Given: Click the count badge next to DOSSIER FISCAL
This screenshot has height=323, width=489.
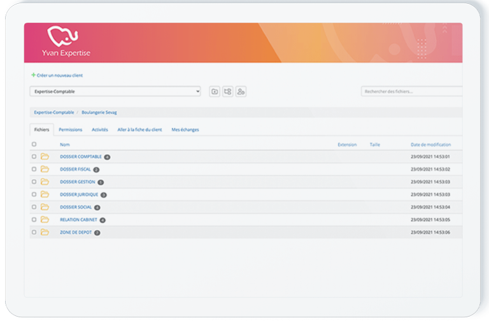Looking at the screenshot, I should pyautogui.click(x=96, y=169).
